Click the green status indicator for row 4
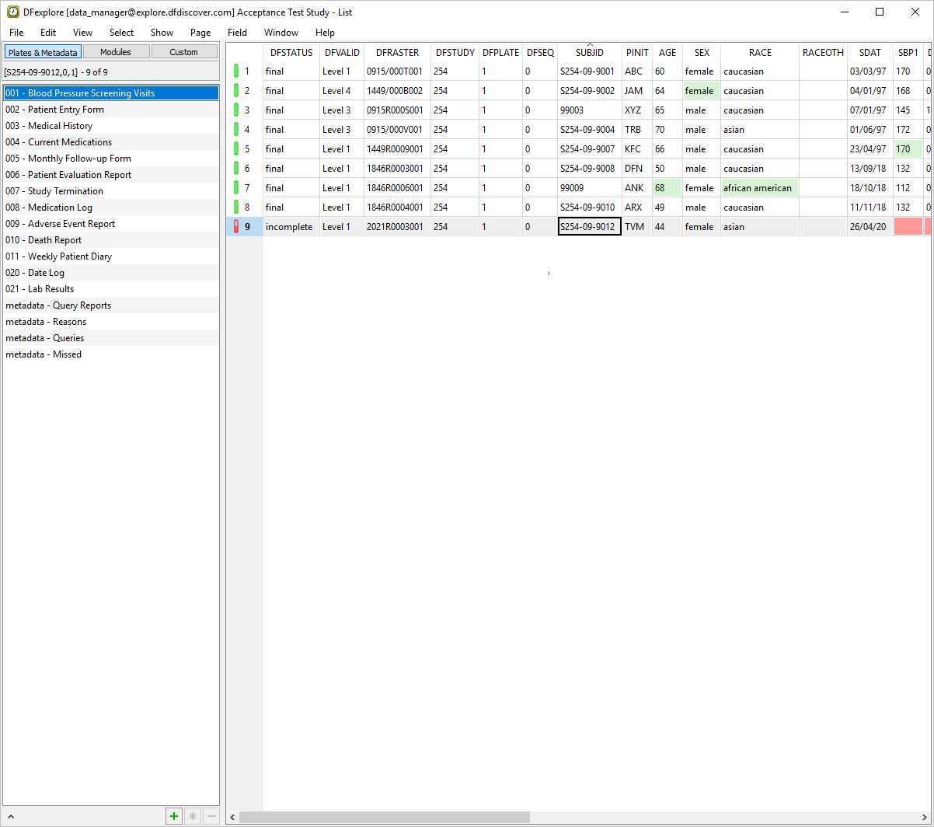 click(x=236, y=130)
